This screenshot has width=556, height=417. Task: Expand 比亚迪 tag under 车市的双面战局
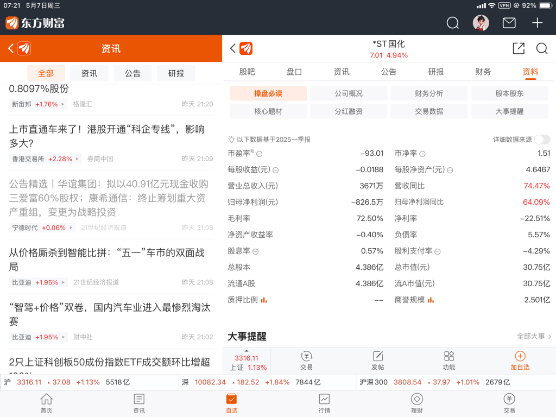click(38, 282)
